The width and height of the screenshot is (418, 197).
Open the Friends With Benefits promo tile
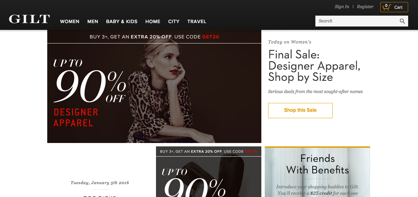[x=317, y=172]
